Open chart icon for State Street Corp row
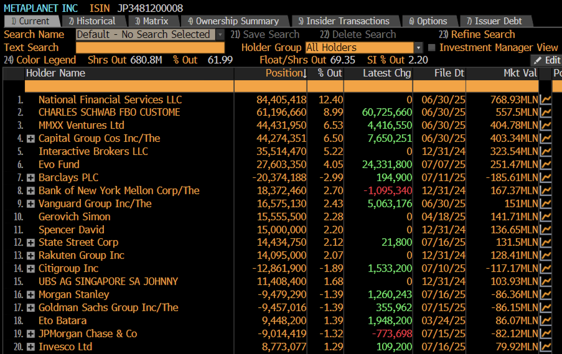 (x=545, y=243)
